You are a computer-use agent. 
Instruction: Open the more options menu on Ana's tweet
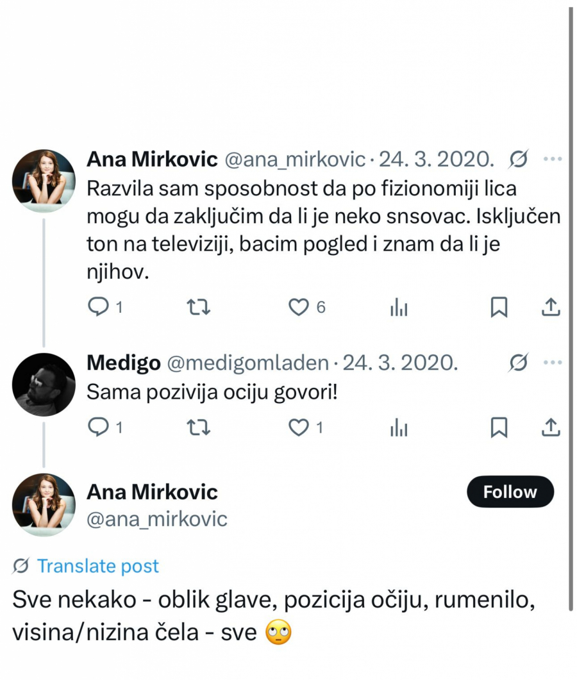pos(551,158)
